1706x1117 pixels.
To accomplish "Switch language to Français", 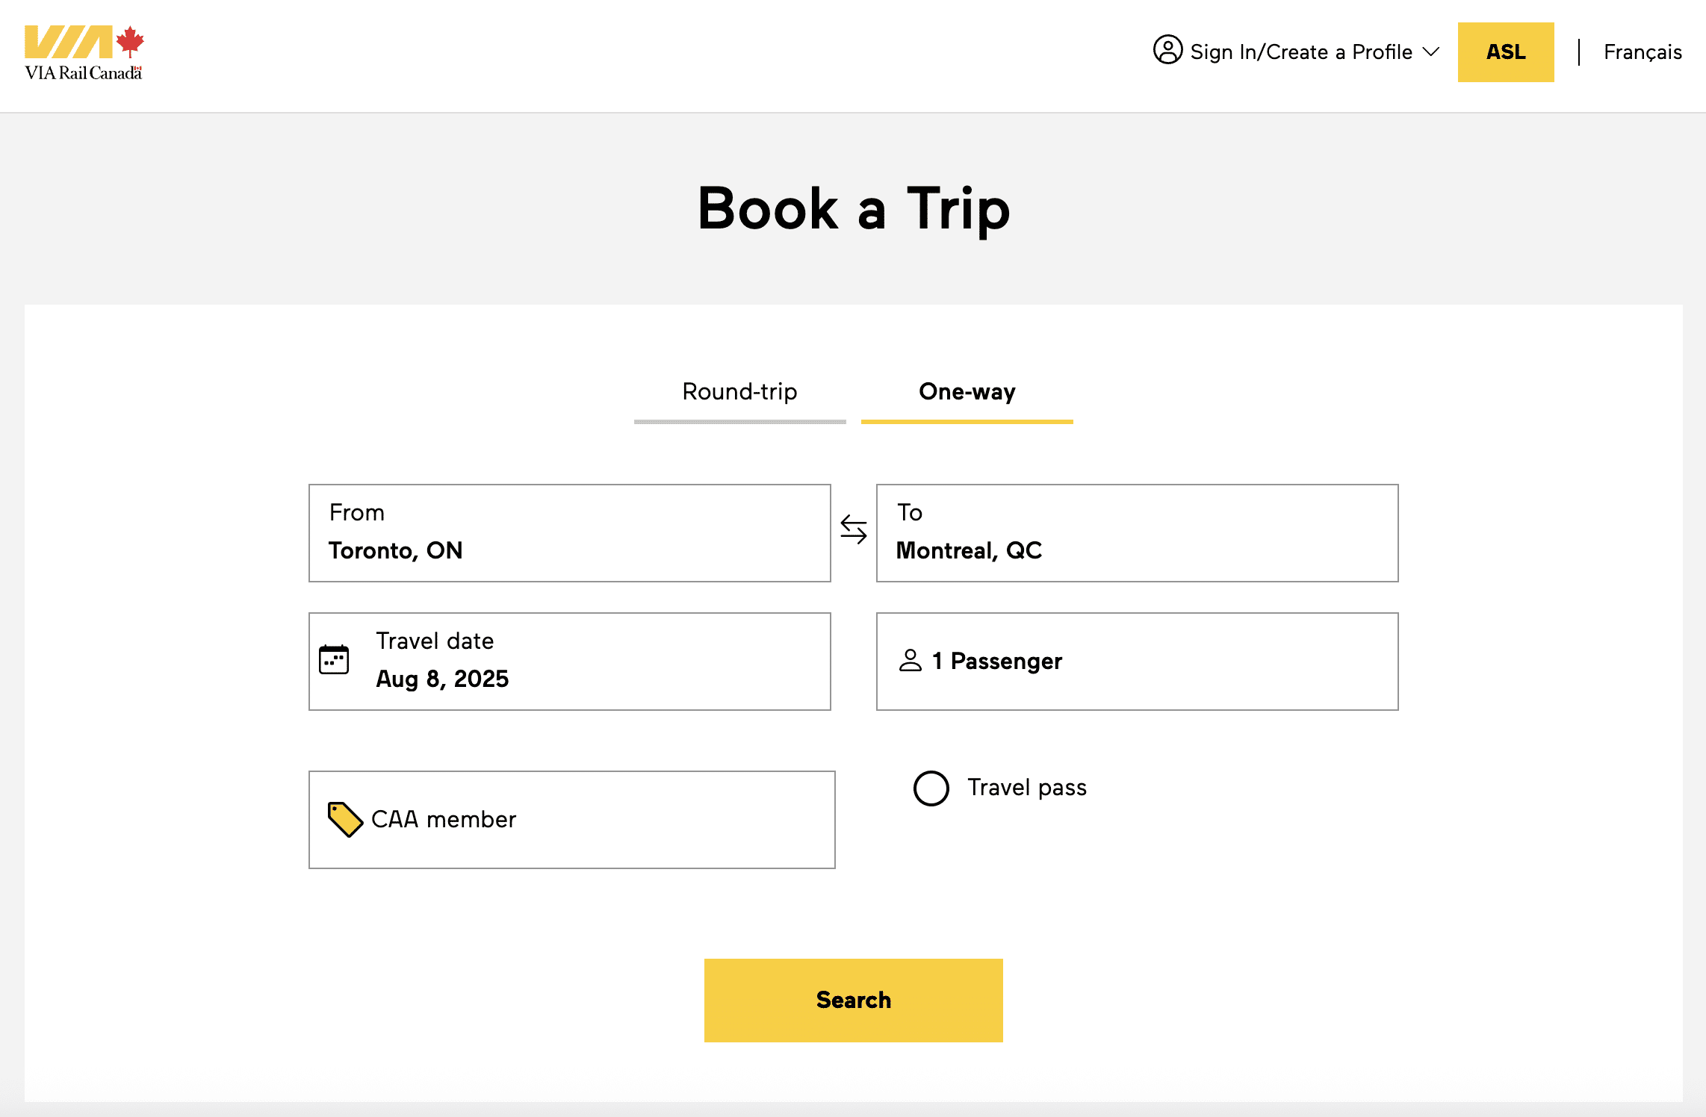I will tap(1641, 51).
